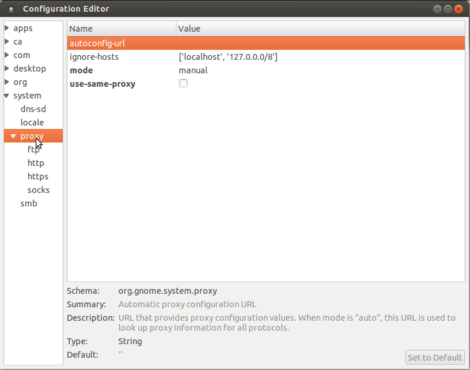Expand the com tree node arrow
The image size is (470, 370).
[x=7, y=55]
